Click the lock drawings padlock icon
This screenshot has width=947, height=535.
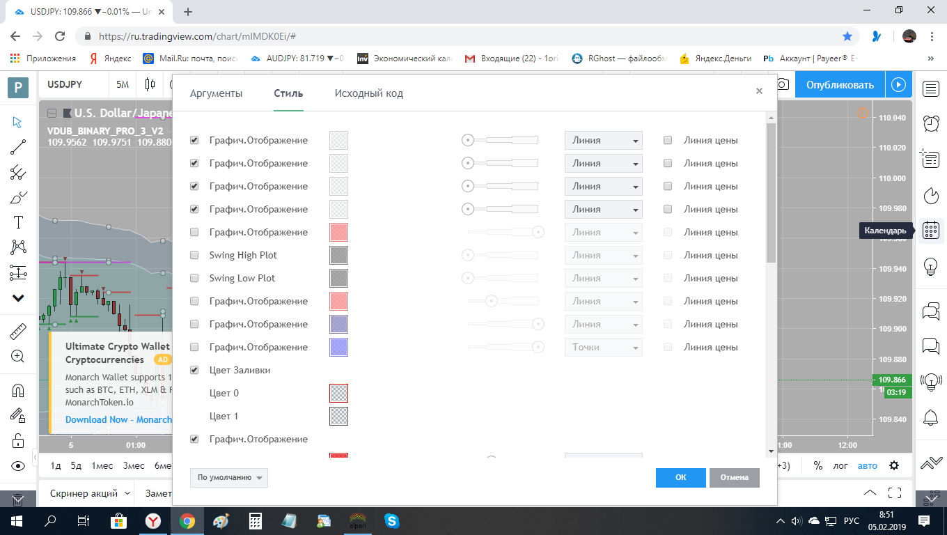click(x=18, y=441)
